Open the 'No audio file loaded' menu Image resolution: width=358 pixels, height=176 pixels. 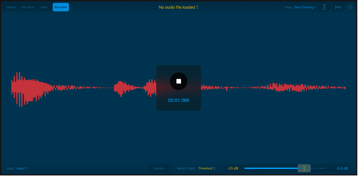178,7
